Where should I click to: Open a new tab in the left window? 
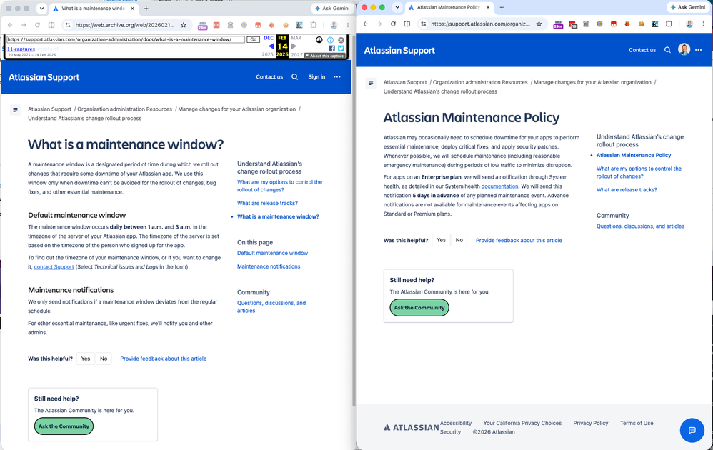146,8
